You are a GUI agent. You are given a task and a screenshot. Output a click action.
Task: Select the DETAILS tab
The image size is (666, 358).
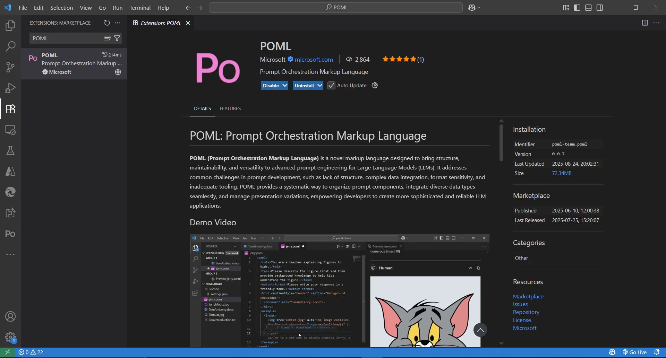click(x=202, y=108)
